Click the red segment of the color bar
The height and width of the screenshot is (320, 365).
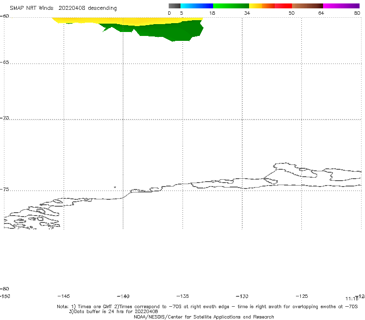[283, 6]
